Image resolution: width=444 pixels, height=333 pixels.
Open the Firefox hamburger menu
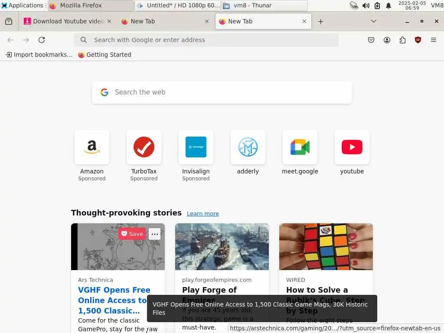434,40
